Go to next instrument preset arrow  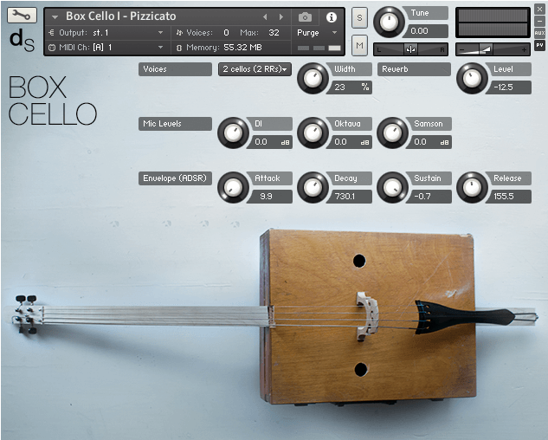tap(281, 16)
